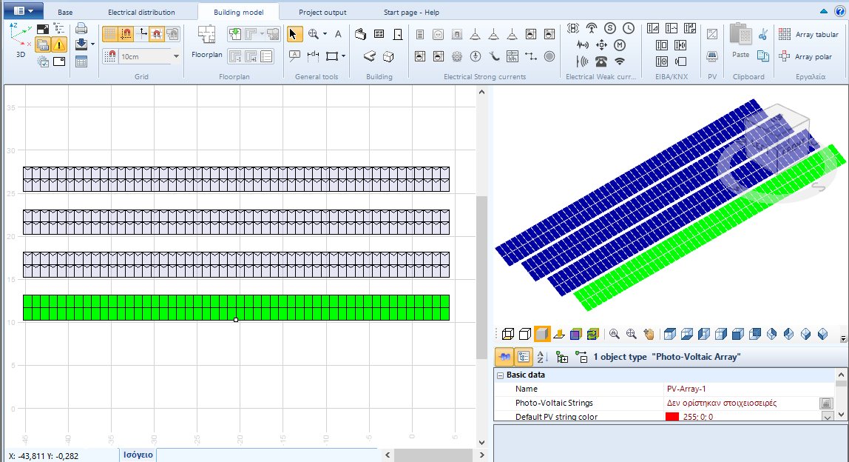Select the arrow pointer selection tool
The width and height of the screenshot is (849, 462).
[294, 34]
